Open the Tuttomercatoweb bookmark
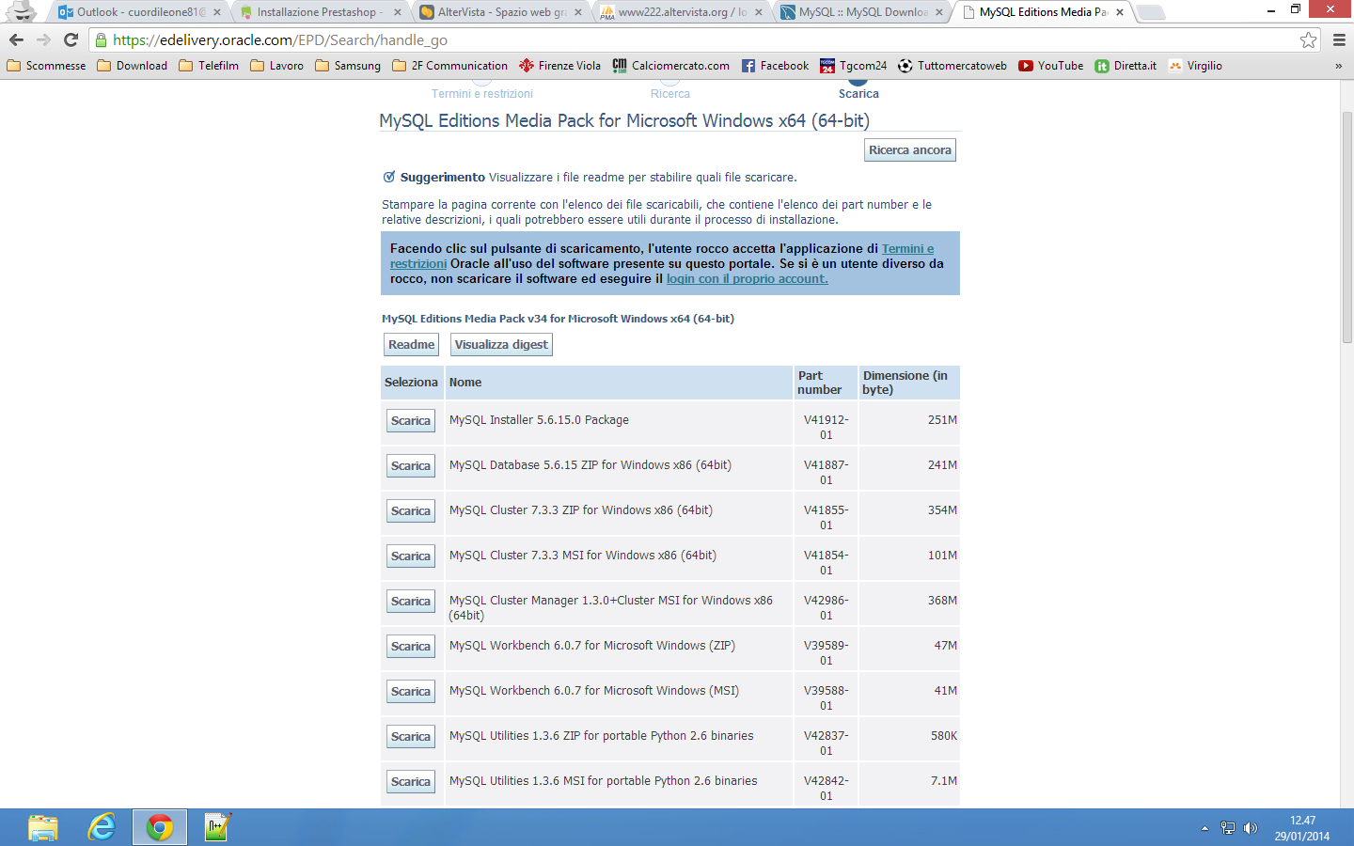The image size is (1354, 846). click(x=952, y=66)
